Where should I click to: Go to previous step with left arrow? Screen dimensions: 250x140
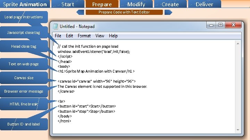[x=80, y=12]
